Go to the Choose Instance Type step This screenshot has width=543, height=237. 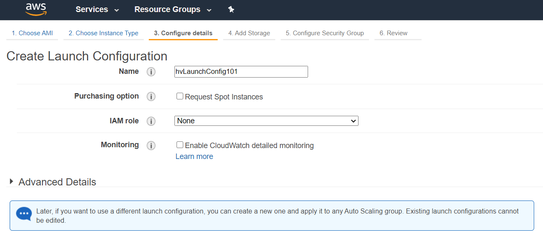point(103,33)
